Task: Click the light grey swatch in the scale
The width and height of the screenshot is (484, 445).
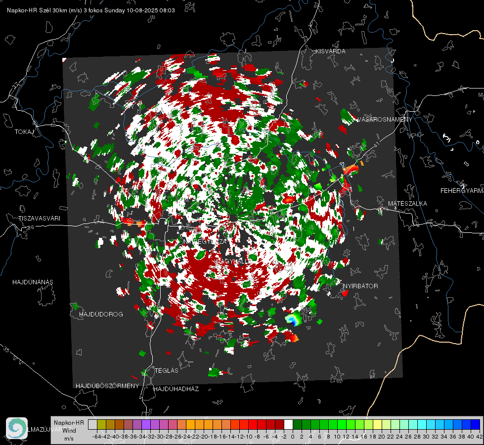Action: pos(92,425)
